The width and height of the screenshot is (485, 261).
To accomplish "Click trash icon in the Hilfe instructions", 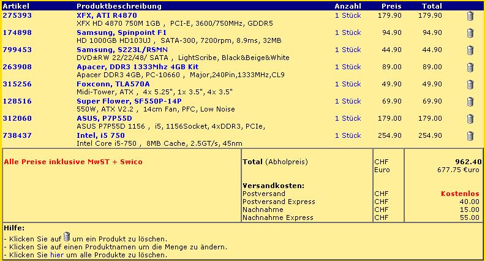I will click(67, 237).
